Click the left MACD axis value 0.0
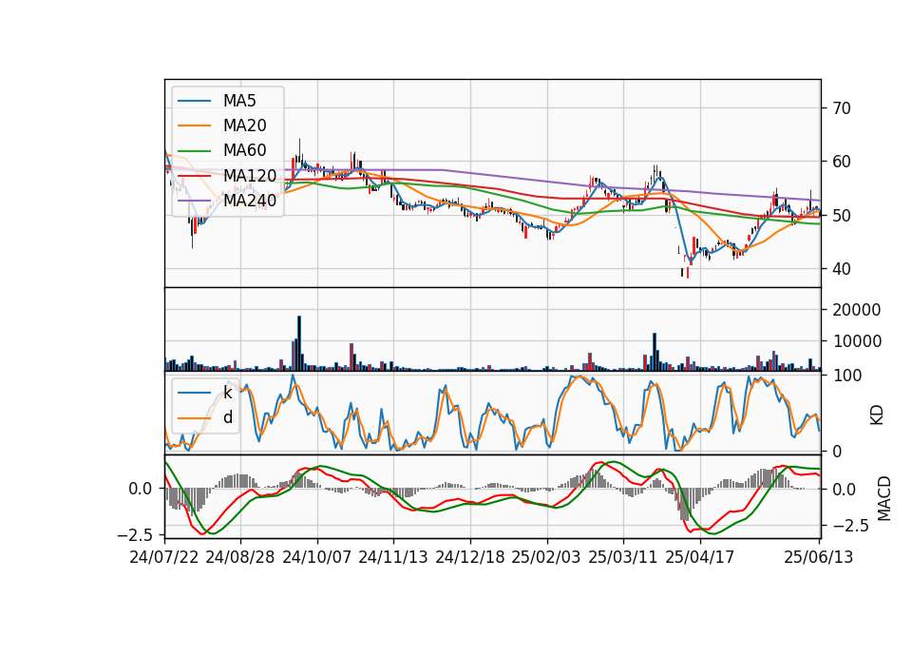This screenshot has width=912, height=656. point(141,489)
